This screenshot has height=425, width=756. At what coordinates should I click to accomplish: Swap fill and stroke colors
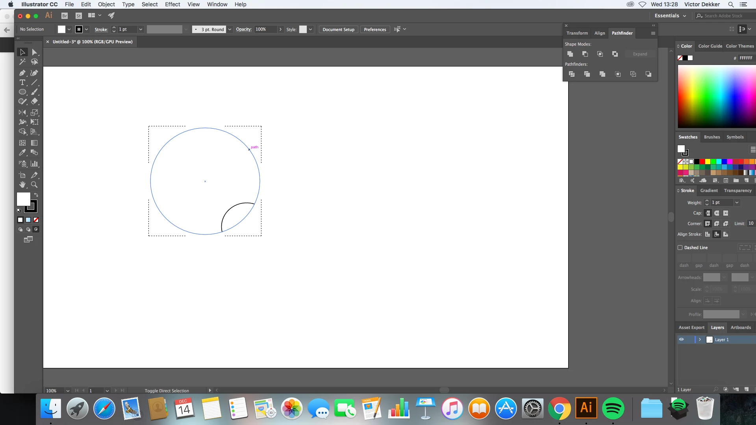click(x=36, y=195)
